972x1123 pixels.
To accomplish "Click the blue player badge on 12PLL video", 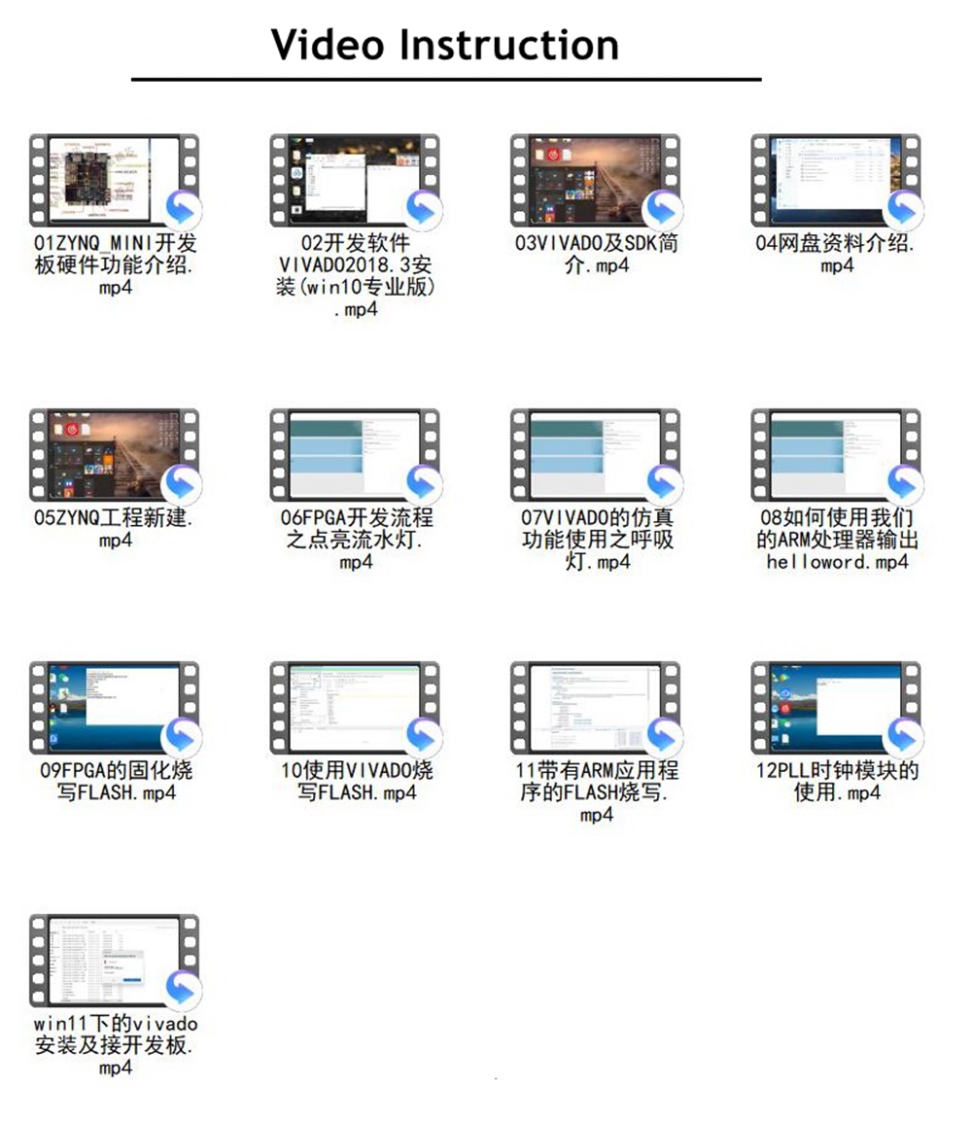I will 904,736.
